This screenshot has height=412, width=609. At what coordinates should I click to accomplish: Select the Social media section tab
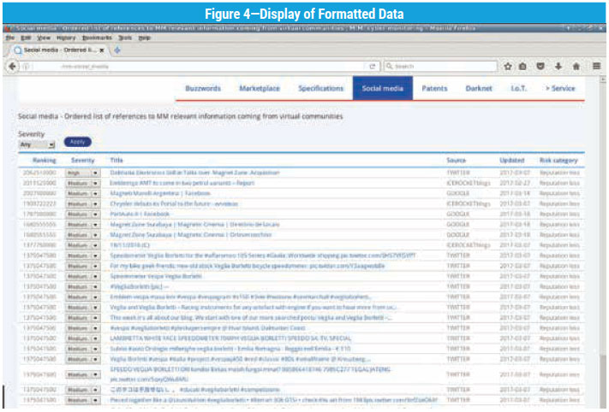(x=383, y=88)
